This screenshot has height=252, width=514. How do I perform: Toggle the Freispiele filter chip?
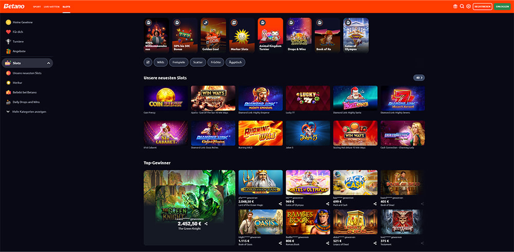point(179,62)
